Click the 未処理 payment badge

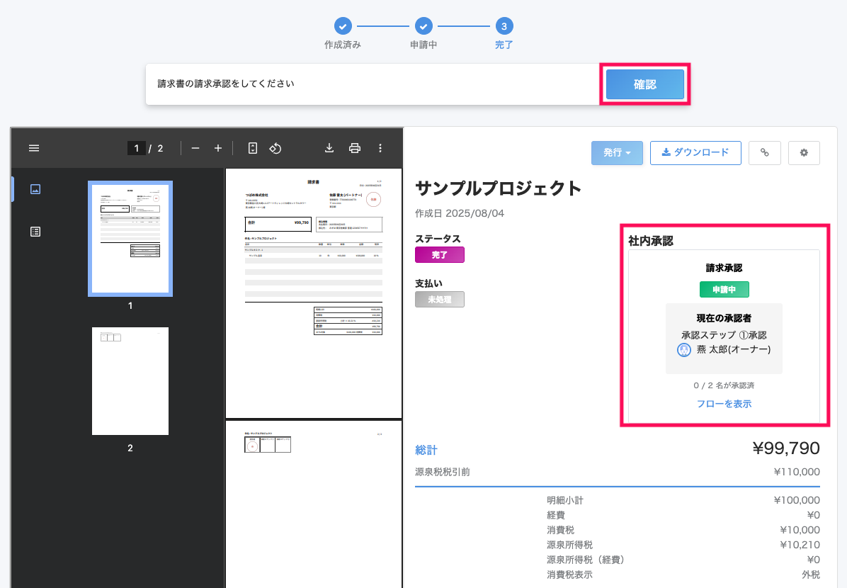(x=440, y=300)
